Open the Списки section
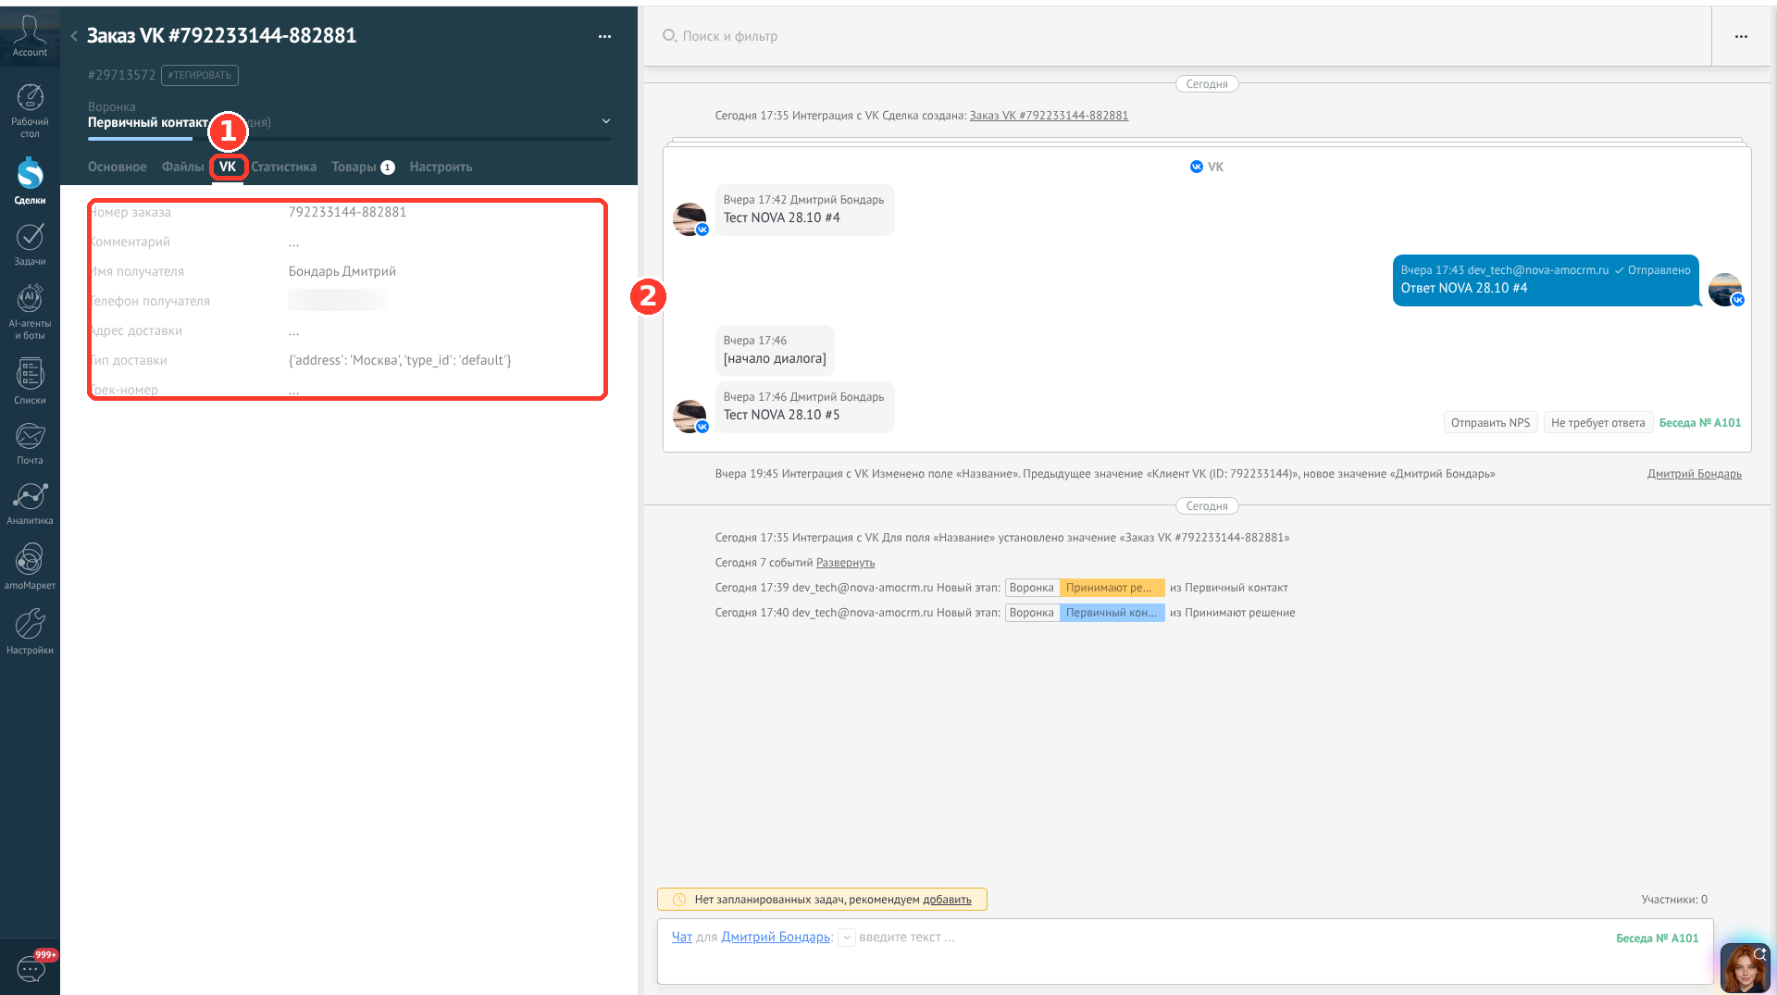 [x=30, y=380]
